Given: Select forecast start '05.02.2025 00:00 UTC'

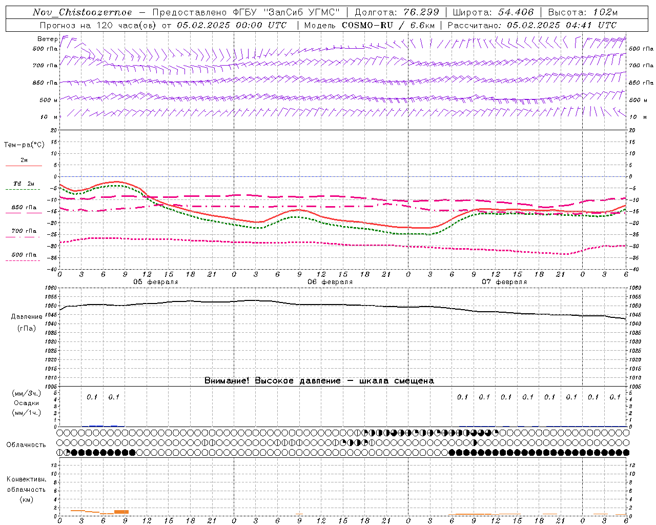Looking at the screenshot, I should (x=232, y=25).
